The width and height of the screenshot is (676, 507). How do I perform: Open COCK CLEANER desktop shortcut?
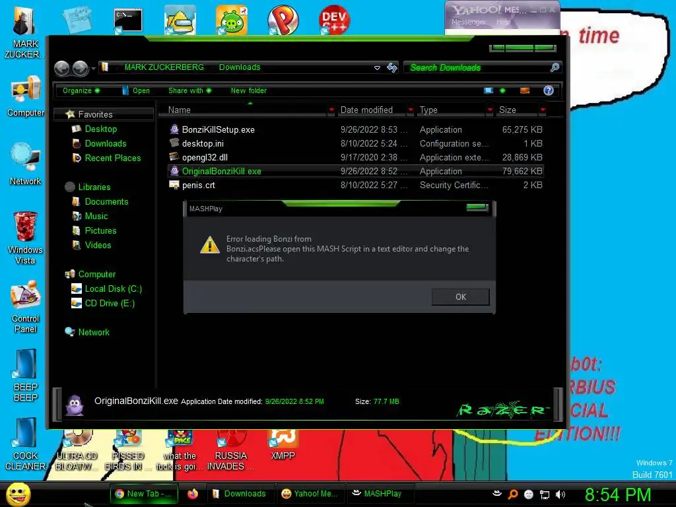(x=26, y=444)
